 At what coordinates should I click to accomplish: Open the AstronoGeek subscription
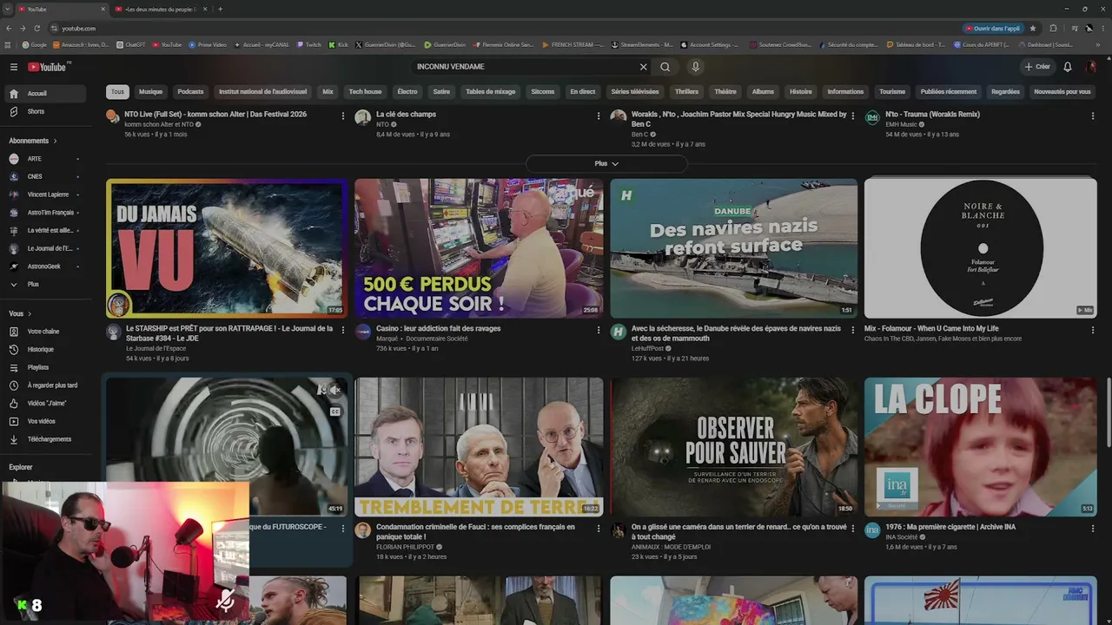[45, 266]
